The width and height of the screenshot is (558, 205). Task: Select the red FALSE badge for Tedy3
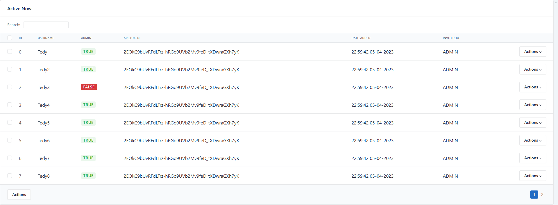[89, 87]
